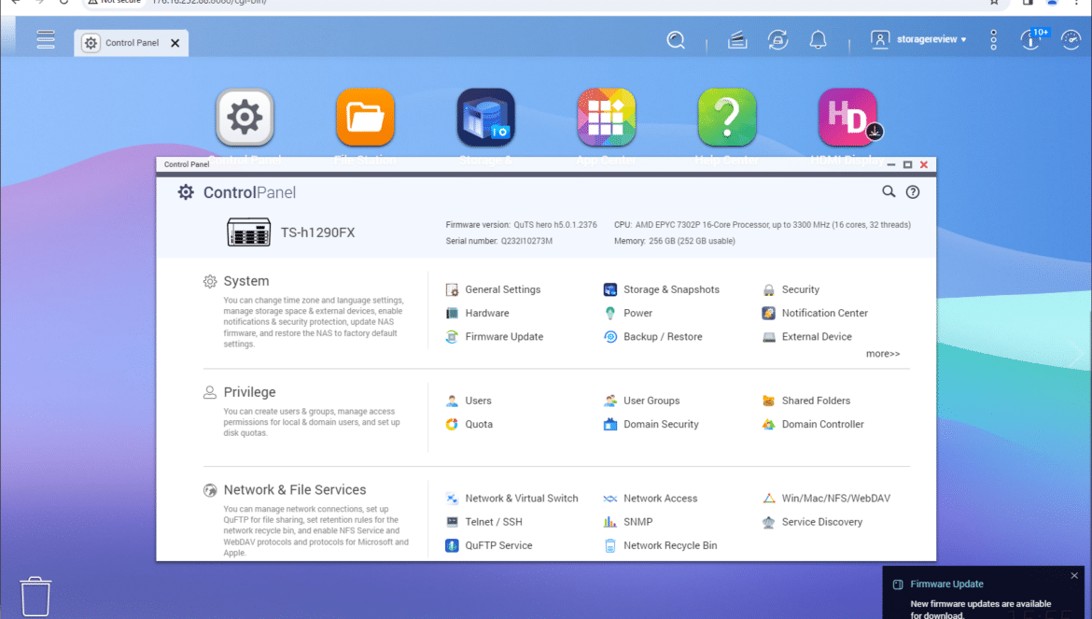
Task: Open Control Panel help question icon
Action: [912, 192]
